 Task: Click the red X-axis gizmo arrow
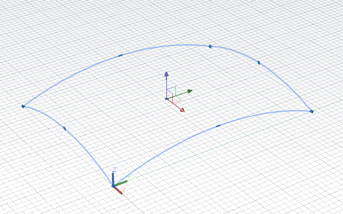182,110
